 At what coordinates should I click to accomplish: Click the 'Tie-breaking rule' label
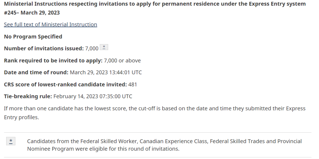[x=28, y=96]
